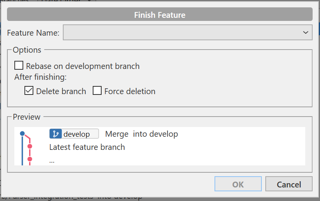Click the Delete branch label text
This screenshot has height=201, width=320.
click(x=61, y=91)
